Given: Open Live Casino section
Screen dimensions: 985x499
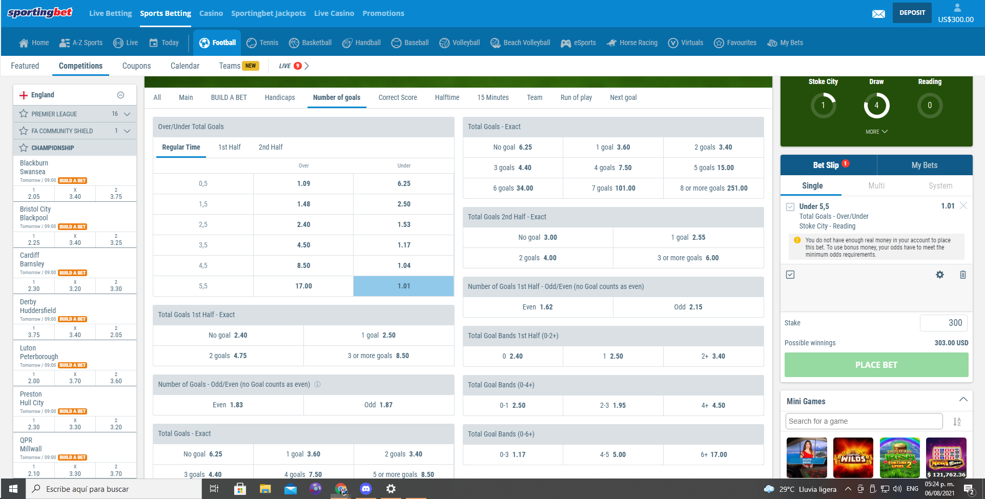Looking at the screenshot, I should tap(334, 13).
